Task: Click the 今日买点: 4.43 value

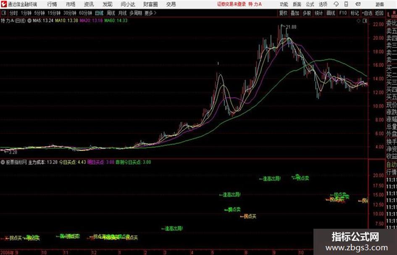Action: 72,162
